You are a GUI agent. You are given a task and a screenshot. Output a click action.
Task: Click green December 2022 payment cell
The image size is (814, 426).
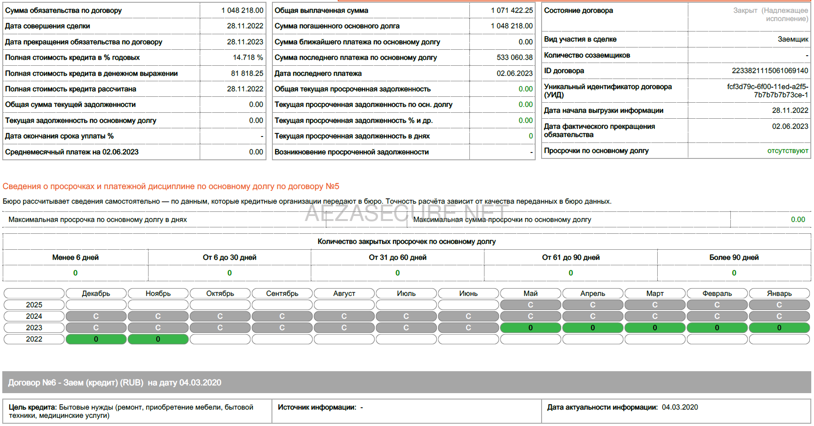96,339
